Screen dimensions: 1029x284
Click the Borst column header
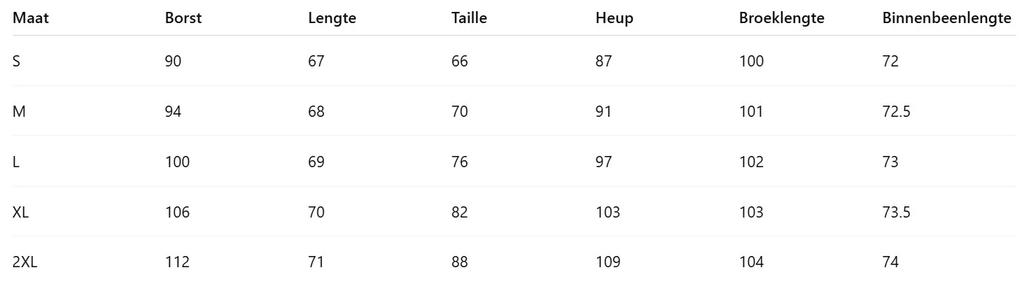[183, 19]
